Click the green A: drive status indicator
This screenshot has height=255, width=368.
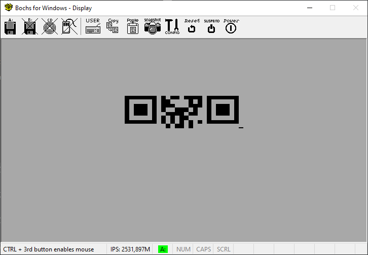click(x=163, y=249)
